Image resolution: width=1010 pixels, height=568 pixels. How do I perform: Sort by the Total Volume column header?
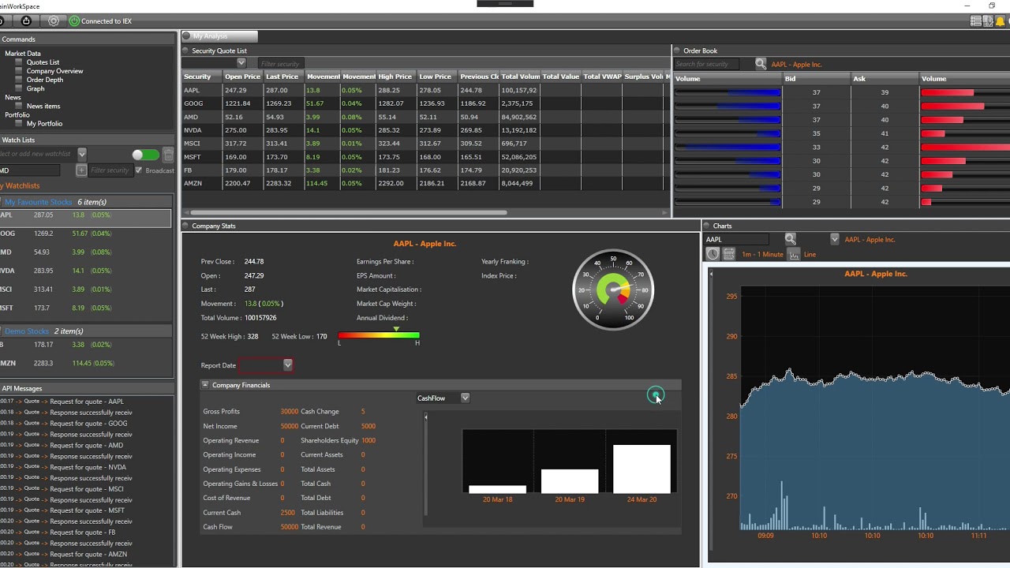tap(520, 77)
